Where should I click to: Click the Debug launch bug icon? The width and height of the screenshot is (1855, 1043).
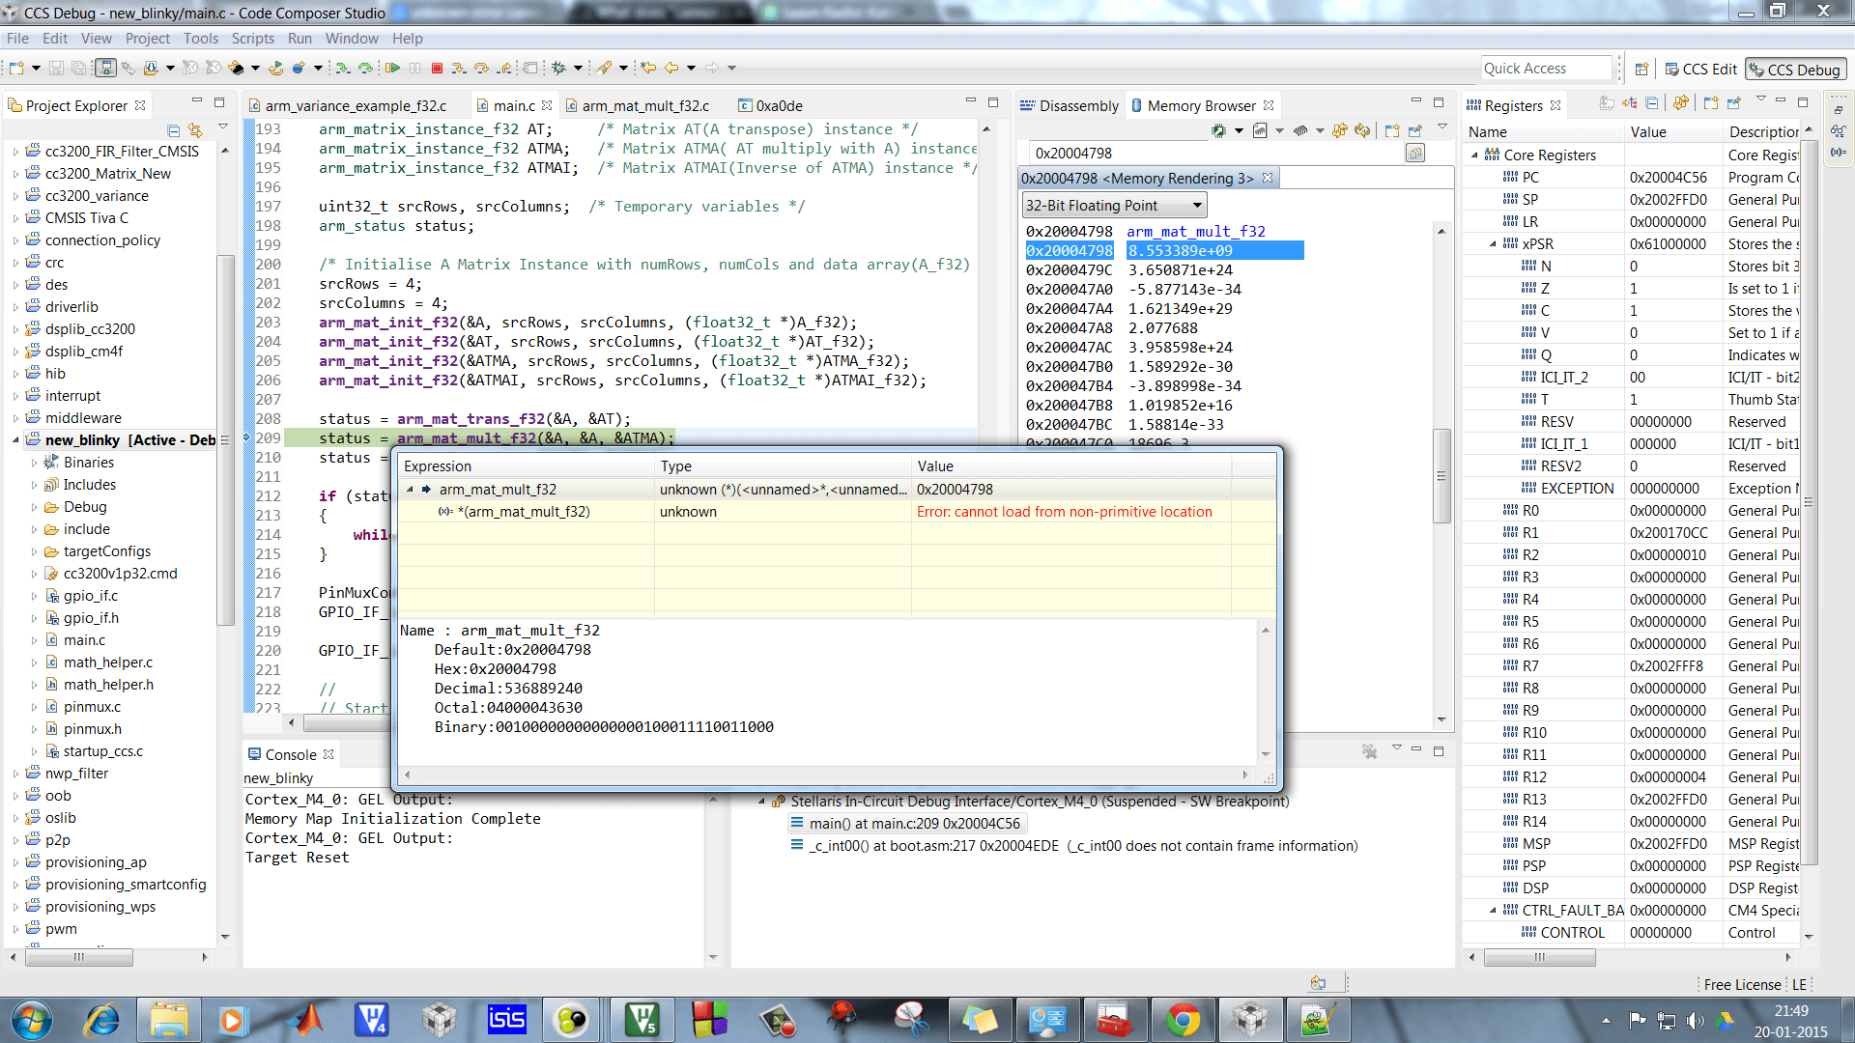[x=558, y=68]
